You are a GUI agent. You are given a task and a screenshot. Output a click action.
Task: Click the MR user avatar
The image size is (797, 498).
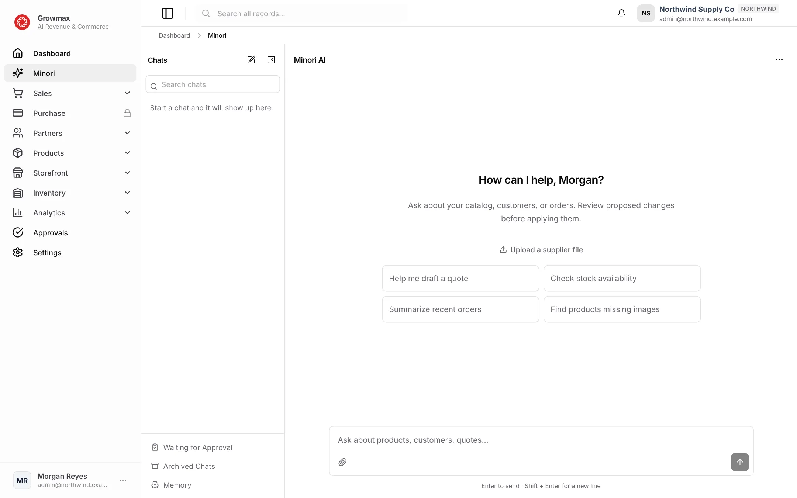tap(22, 480)
